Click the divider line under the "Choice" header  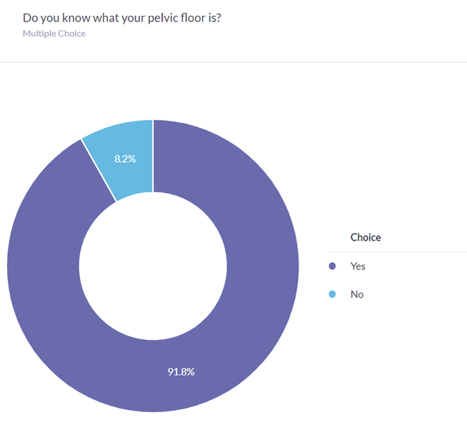coord(397,252)
